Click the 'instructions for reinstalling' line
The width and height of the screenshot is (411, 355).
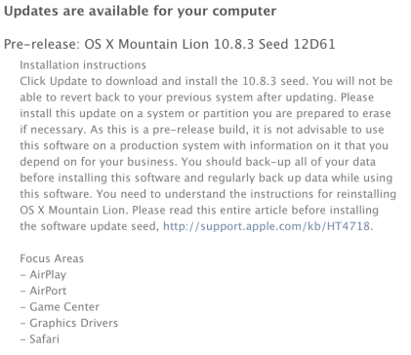tap(208, 194)
